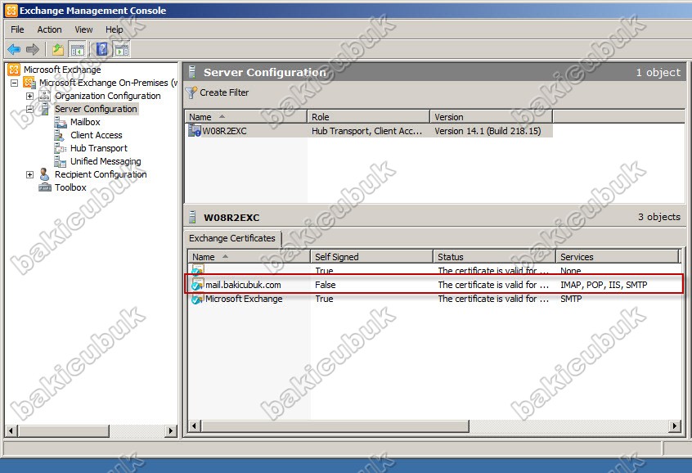The image size is (692, 473).
Task: Open the Action menu
Action: pyautogui.click(x=49, y=29)
